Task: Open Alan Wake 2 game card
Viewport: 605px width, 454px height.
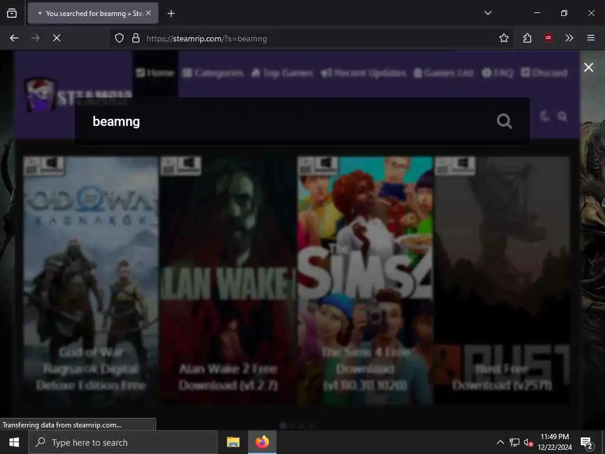Action: tap(227, 280)
